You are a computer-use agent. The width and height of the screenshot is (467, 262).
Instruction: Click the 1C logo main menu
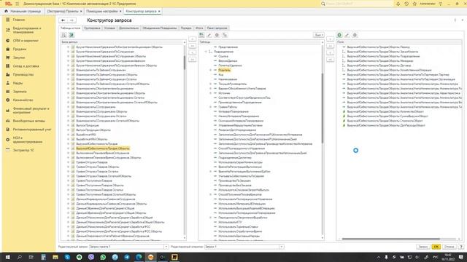(x=8, y=4)
